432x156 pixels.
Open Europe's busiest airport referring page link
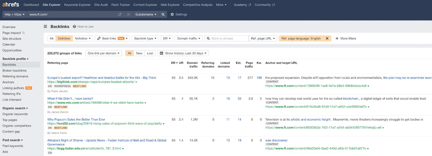pyautogui.click(x=102, y=78)
